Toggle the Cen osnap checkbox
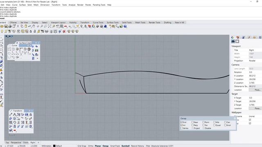This screenshot has height=147, width=262. (225, 122)
